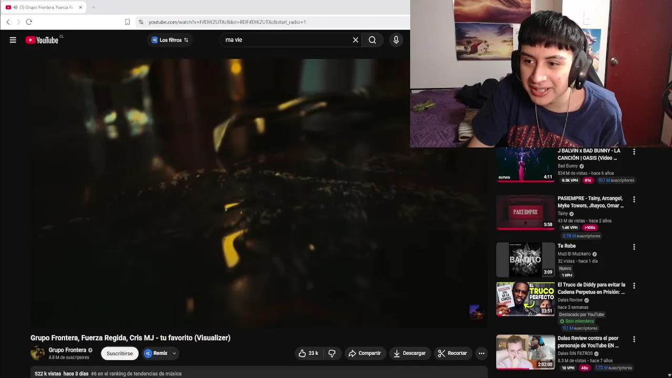
Task: Share the video via Compartir
Action: 364,353
